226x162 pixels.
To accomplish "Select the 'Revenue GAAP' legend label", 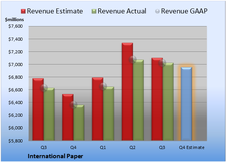I will 184,11.
